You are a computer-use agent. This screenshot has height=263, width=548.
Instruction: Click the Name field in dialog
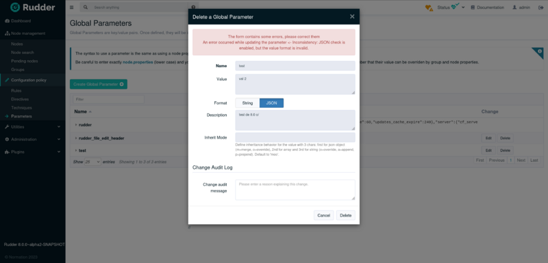[295, 66]
